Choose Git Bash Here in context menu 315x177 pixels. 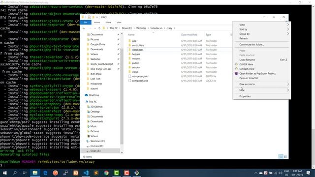(247, 69)
